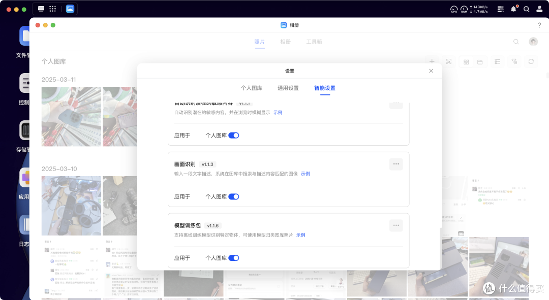549x300 pixels.
Task: Switch to folder view icon
Action: coord(480,62)
